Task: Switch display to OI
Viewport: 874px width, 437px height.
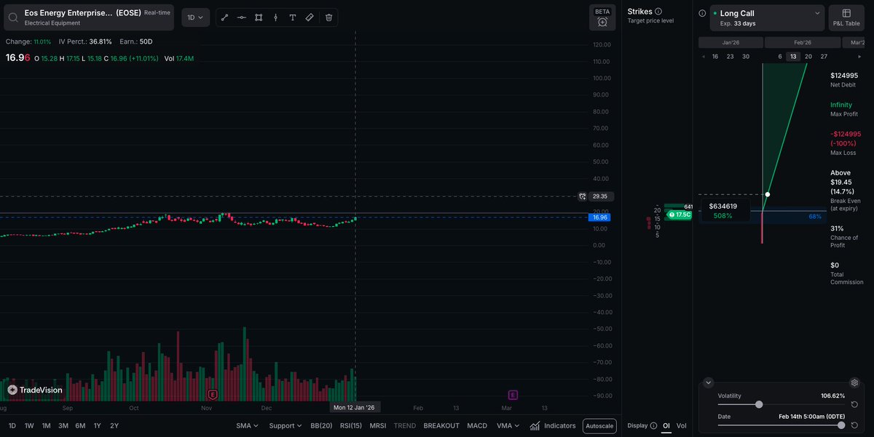Action: (666, 426)
